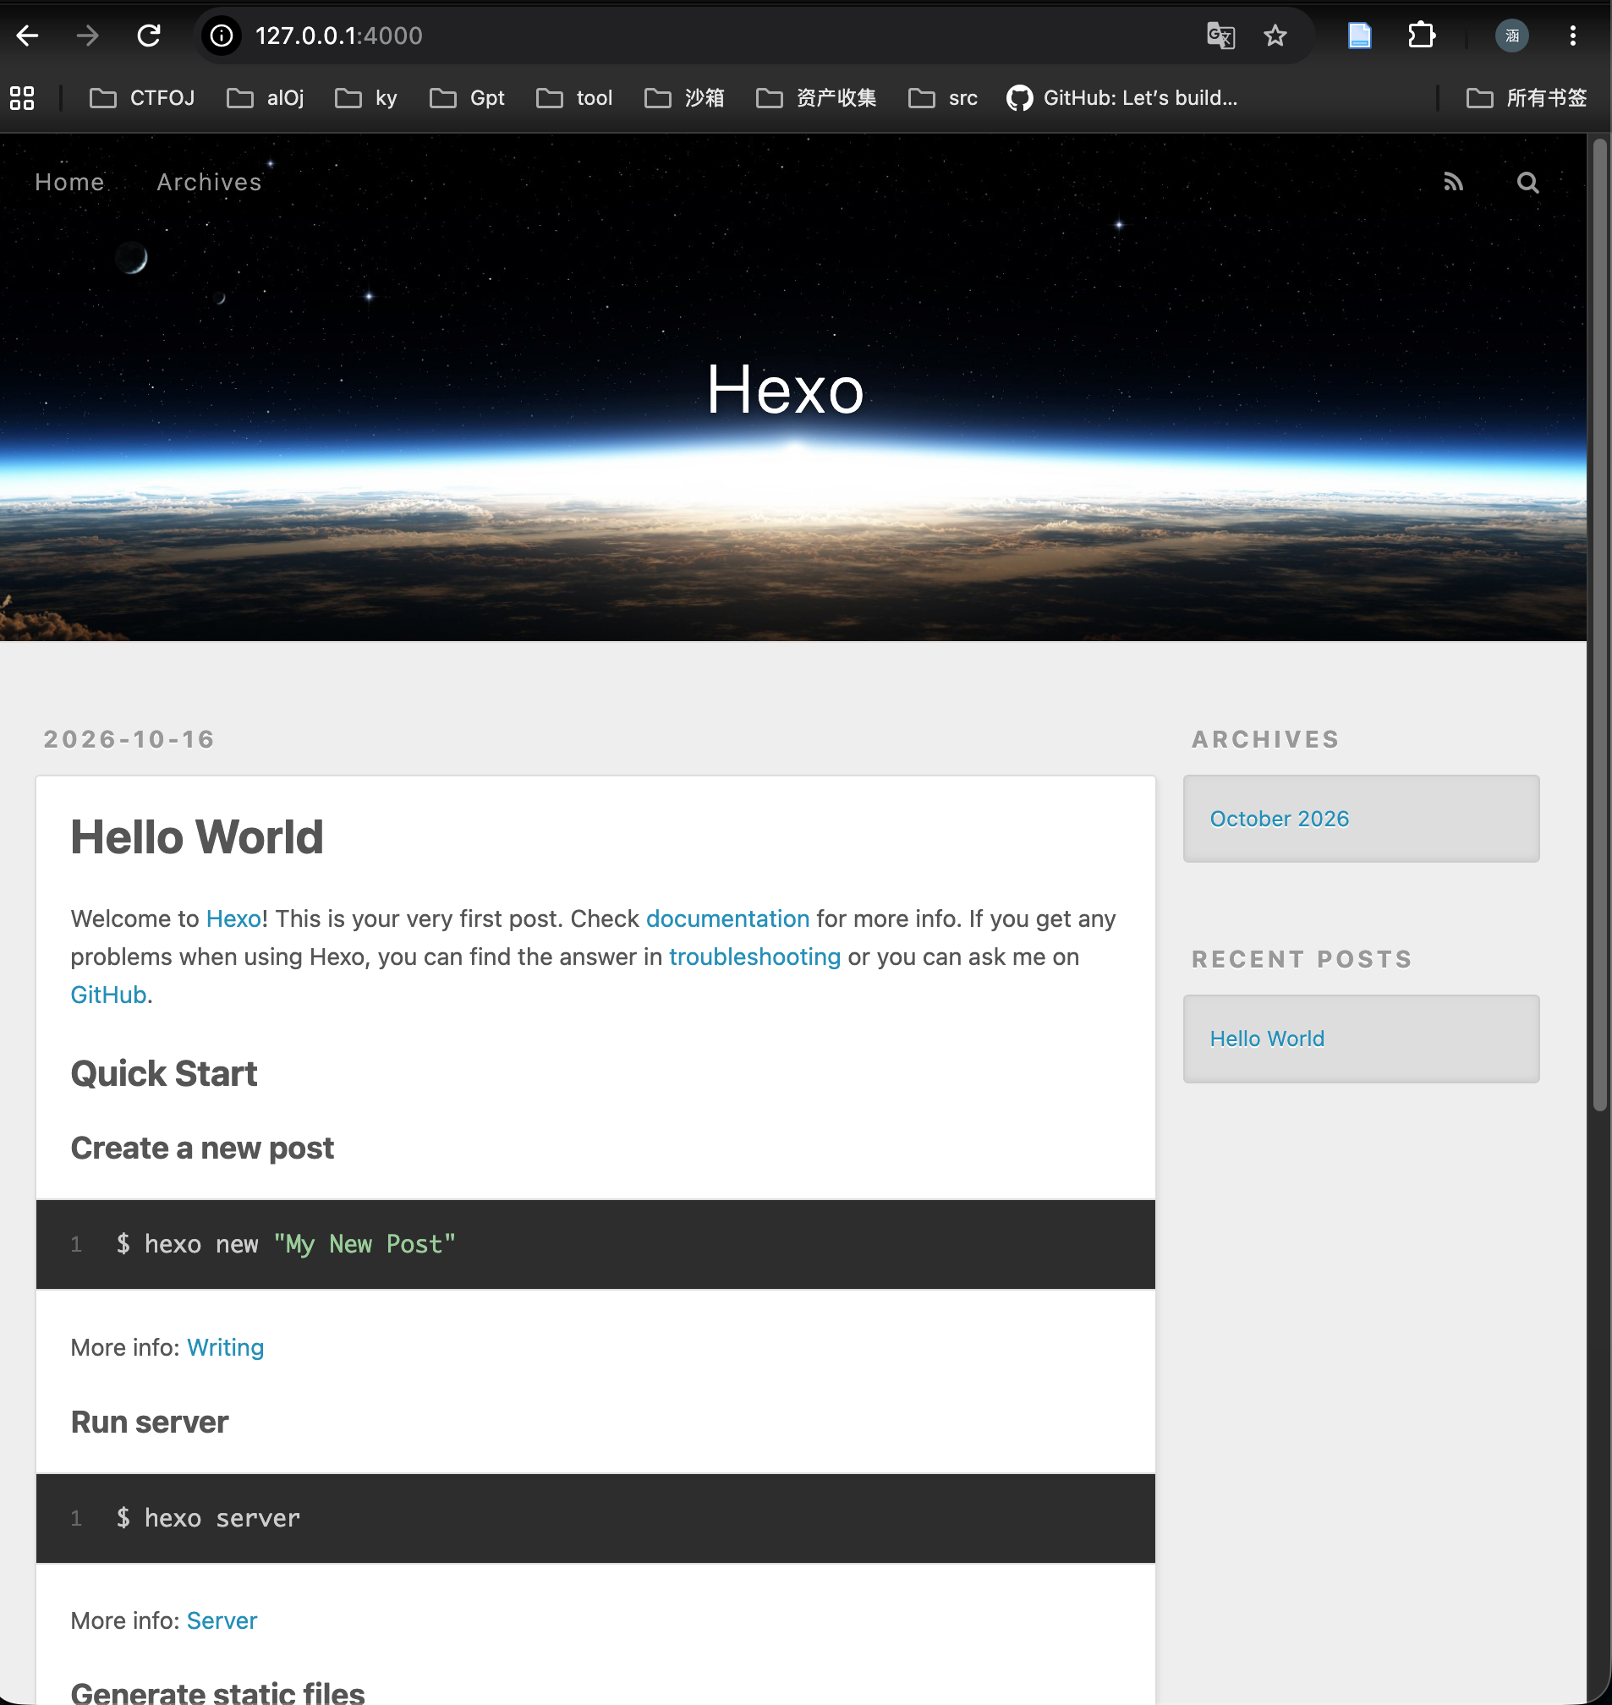Bookmark this page with the star icon
1612x1705 pixels.
[1275, 36]
